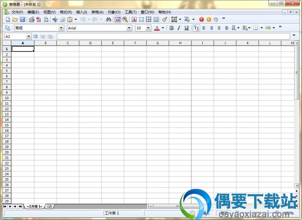Jump to last sheet with navigation arrow
This screenshot has height=220, width=302.
[x=20, y=206]
